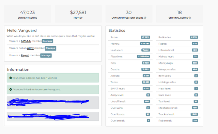Click the Hotdogs sales label
The width and height of the screenshot is (218, 134).
point(167,82)
